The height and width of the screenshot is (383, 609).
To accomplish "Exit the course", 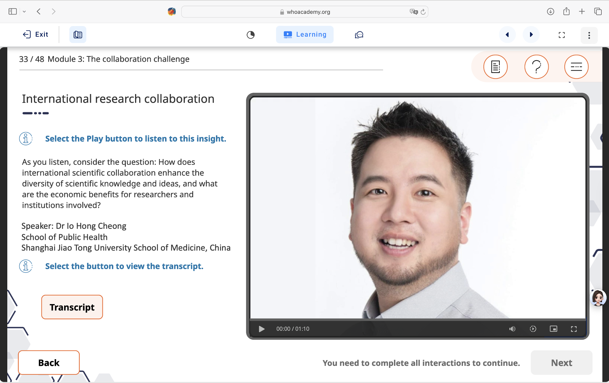I will [x=36, y=34].
